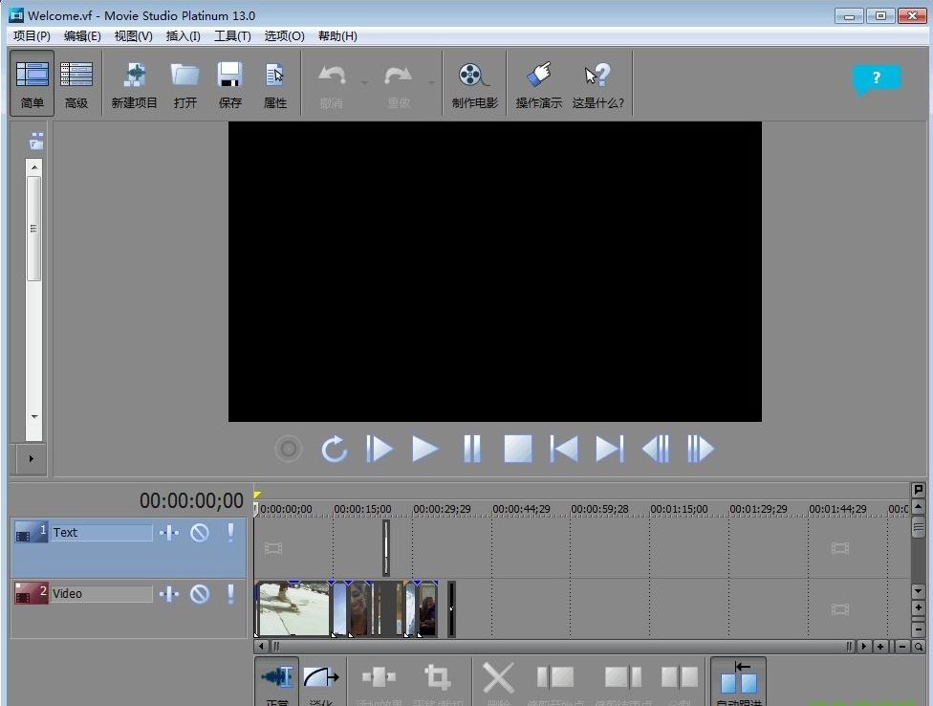Open the 工具(T) menu
The height and width of the screenshot is (706, 933).
pyautogui.click(x=232, y=36)
